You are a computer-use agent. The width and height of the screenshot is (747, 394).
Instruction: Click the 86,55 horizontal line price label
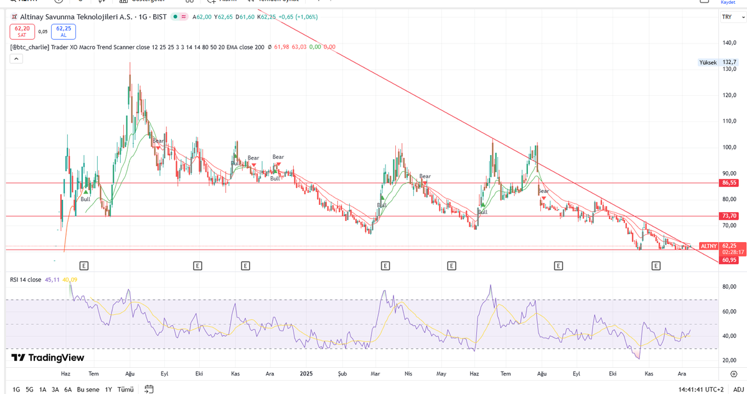pos(729,183)
